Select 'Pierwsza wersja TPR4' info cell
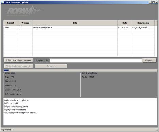 [x=75, y=27]
